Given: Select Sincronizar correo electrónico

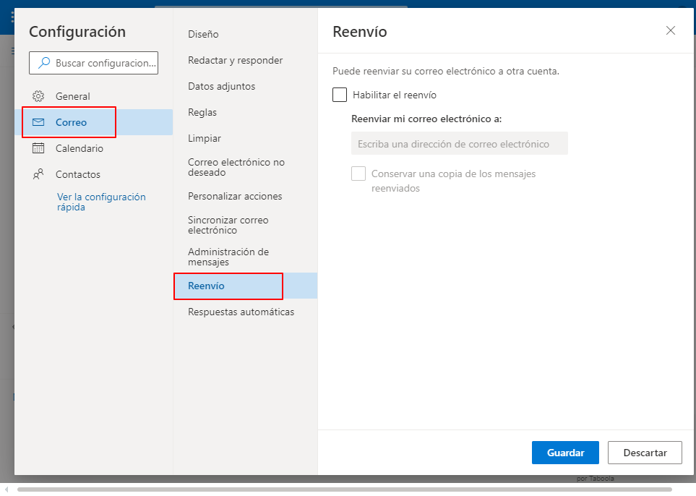Looking at the screenshot, I should pos(228,225).
